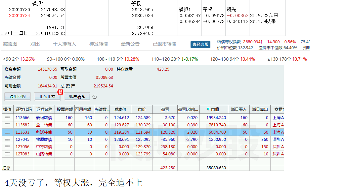Filter by price range 90~100 0个
This screenshot has height=192, width=348.
(66, 59)
